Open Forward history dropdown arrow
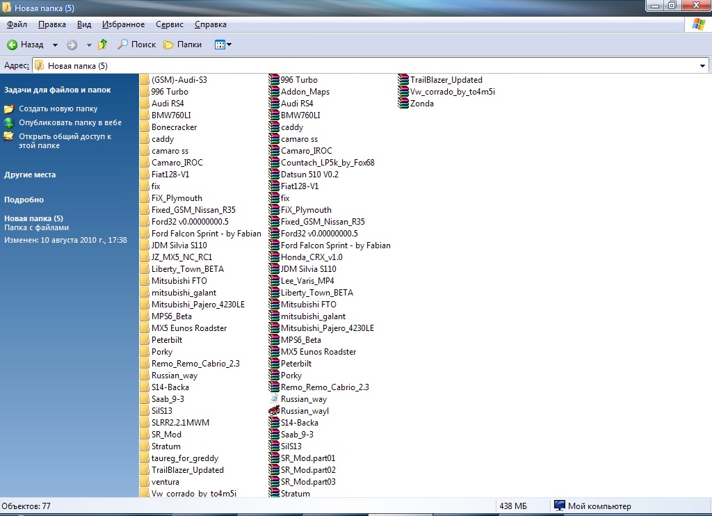Screen dimensions: 712x516 (x=89, y=45)
